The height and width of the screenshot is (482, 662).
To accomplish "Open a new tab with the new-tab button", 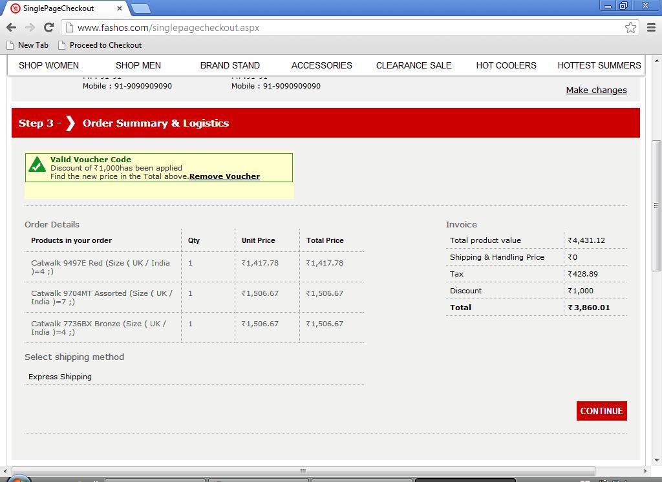I will 140,8.
